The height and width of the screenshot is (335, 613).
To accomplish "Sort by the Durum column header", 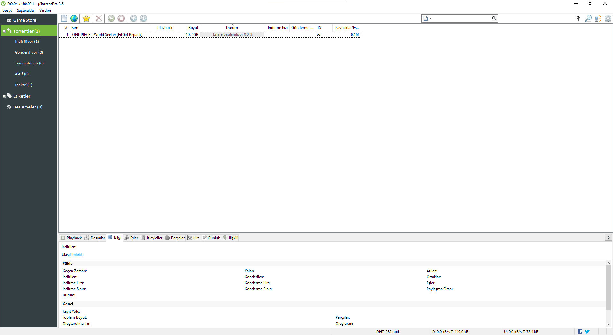I will coord(232,28).
